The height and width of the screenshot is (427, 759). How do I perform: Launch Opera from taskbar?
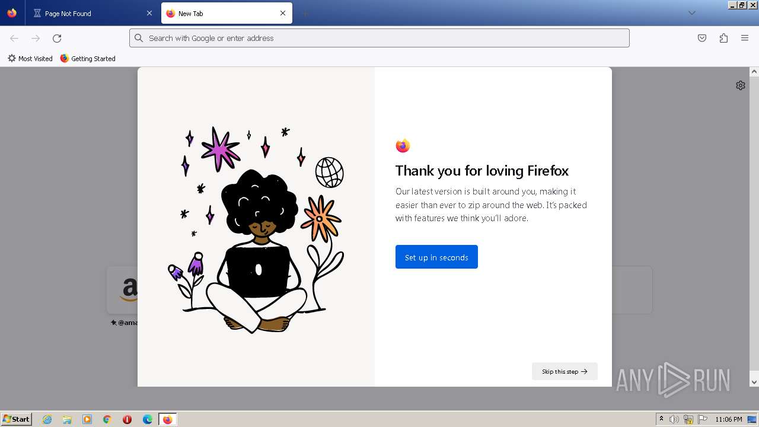point(127,419)
